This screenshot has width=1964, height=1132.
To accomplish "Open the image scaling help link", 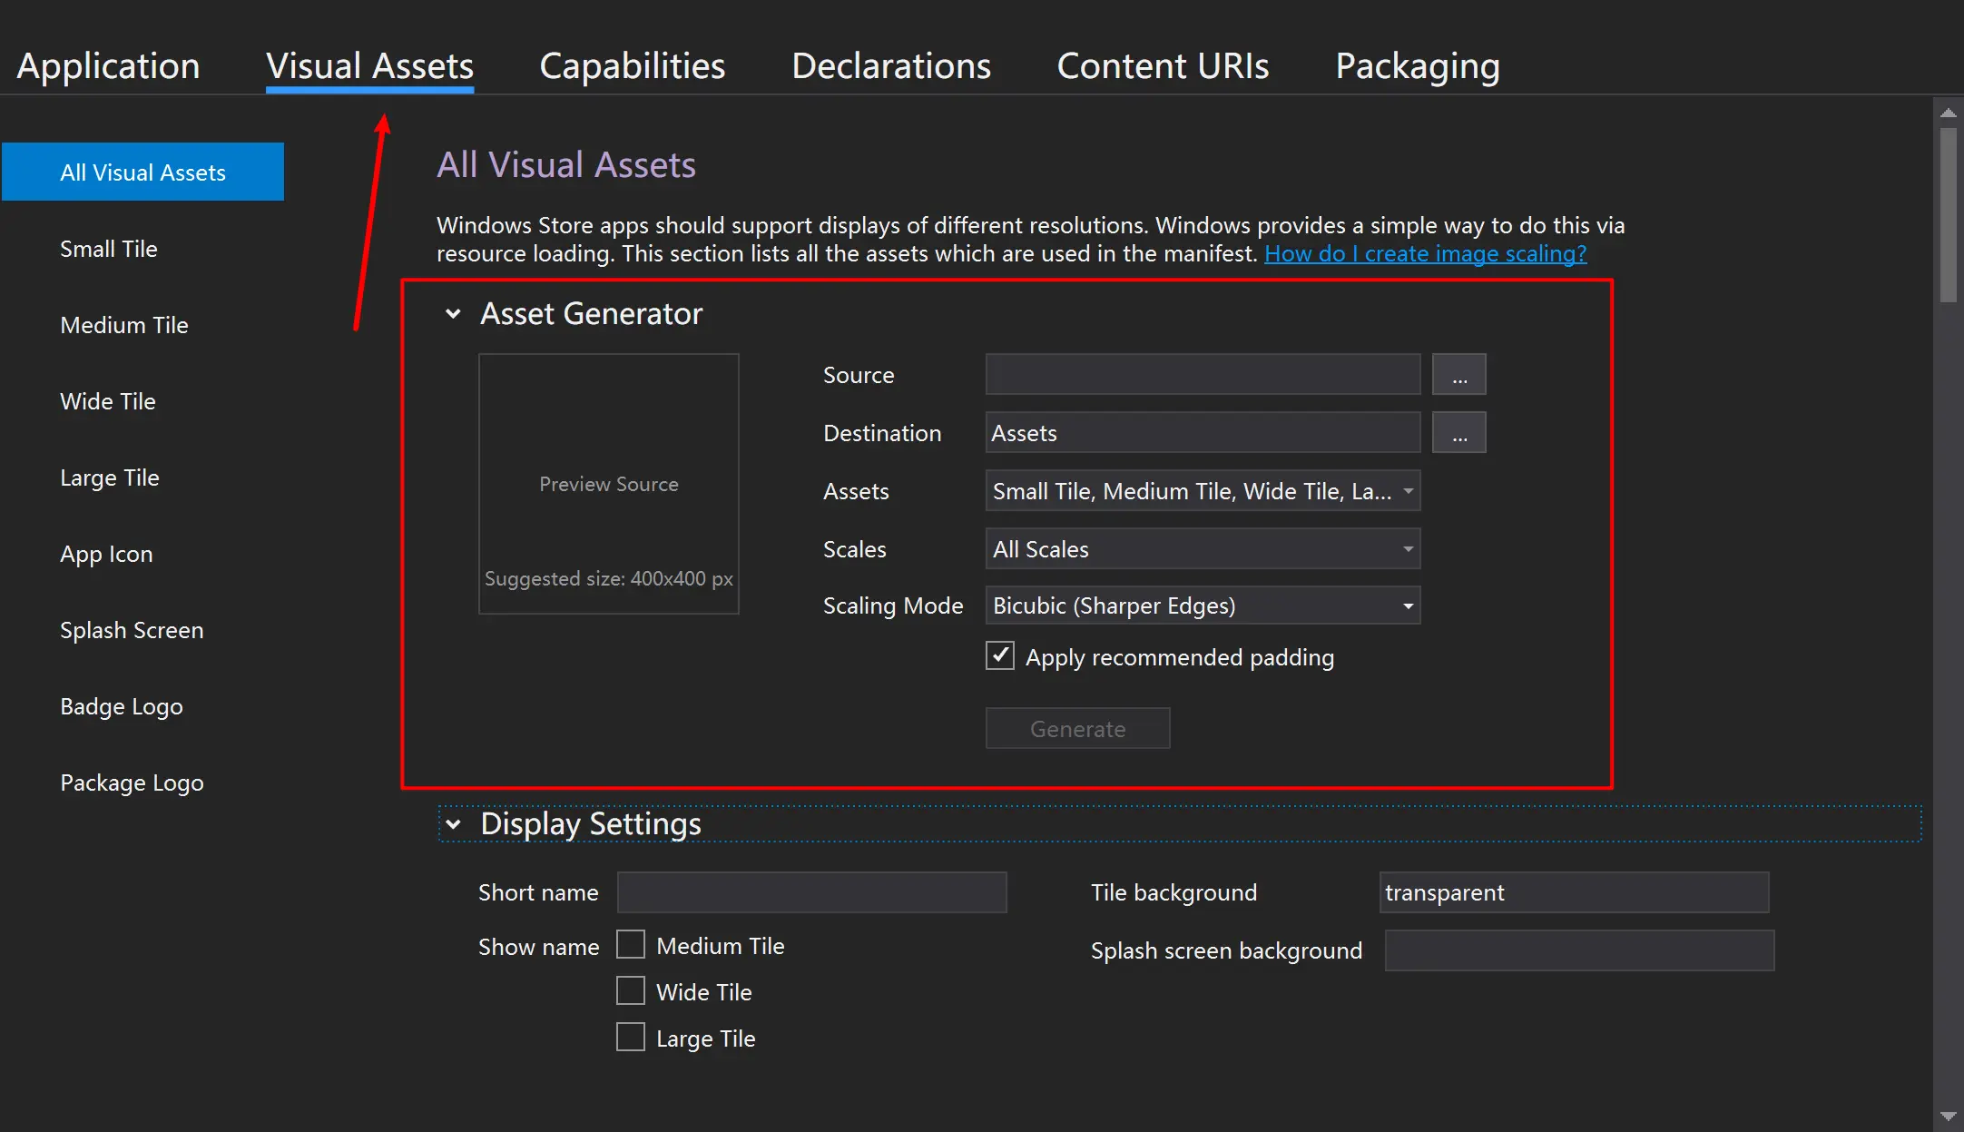I will pyautogui.click(x=1425, y=254).
